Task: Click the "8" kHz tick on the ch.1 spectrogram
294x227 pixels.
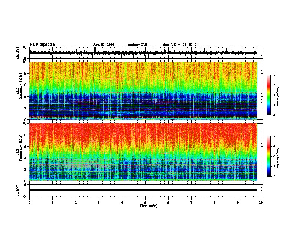Action: coord(26,73)
